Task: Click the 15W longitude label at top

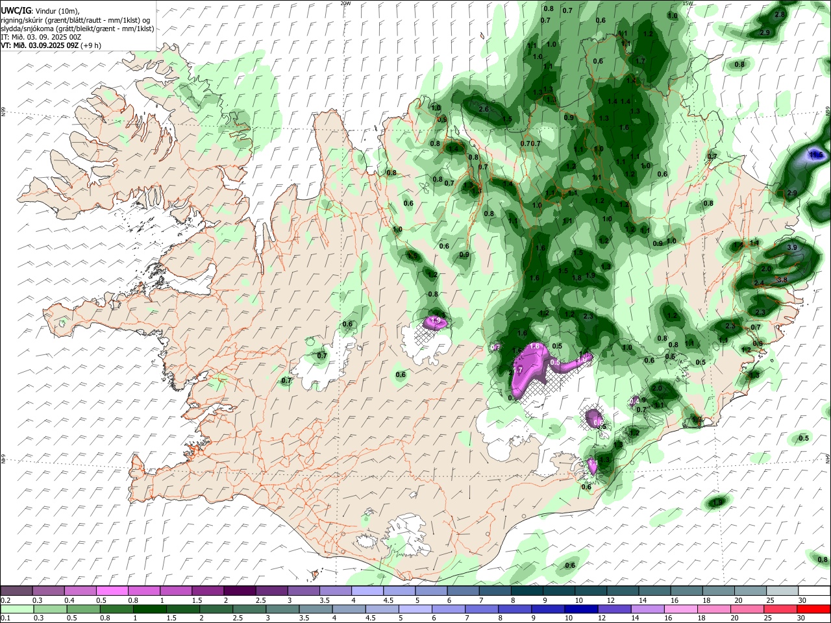Action: [x=688, y=3]
